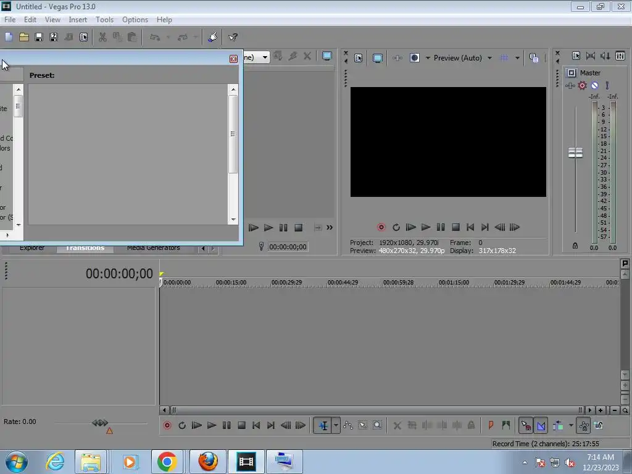The height and width of the screenshot is (474, 632).
Task: Toggle Master fader channel lock icon
Action: tap(575, 246)
